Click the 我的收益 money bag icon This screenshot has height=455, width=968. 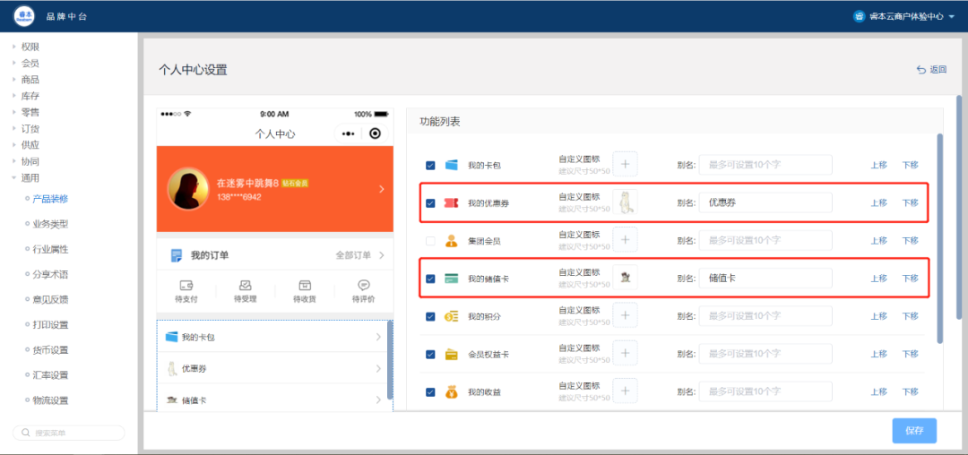pyautogui.click(x=451, y=391)
